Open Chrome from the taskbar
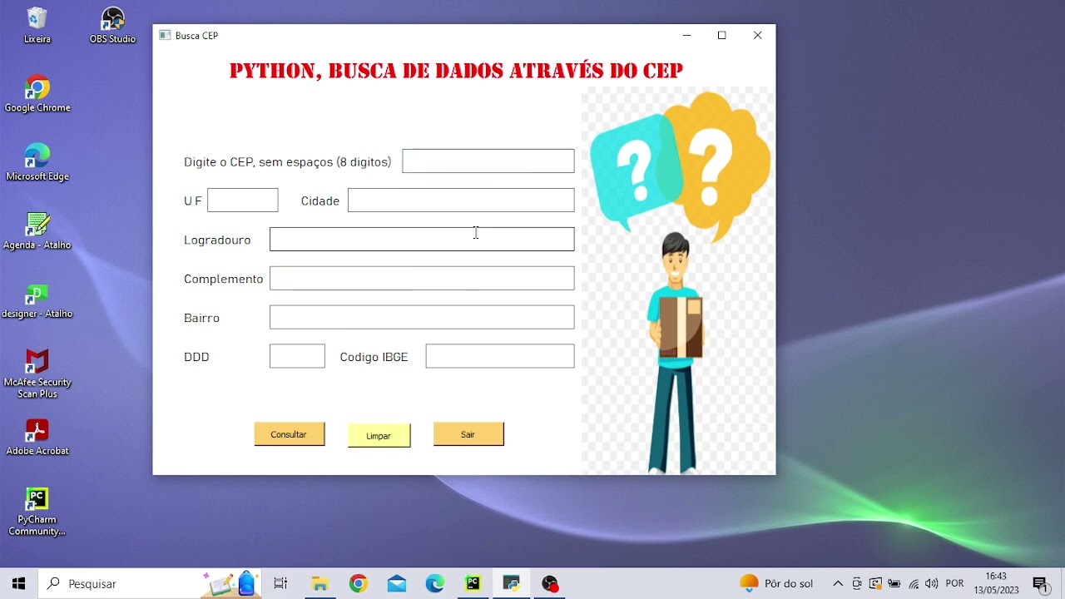 [359, 583]
